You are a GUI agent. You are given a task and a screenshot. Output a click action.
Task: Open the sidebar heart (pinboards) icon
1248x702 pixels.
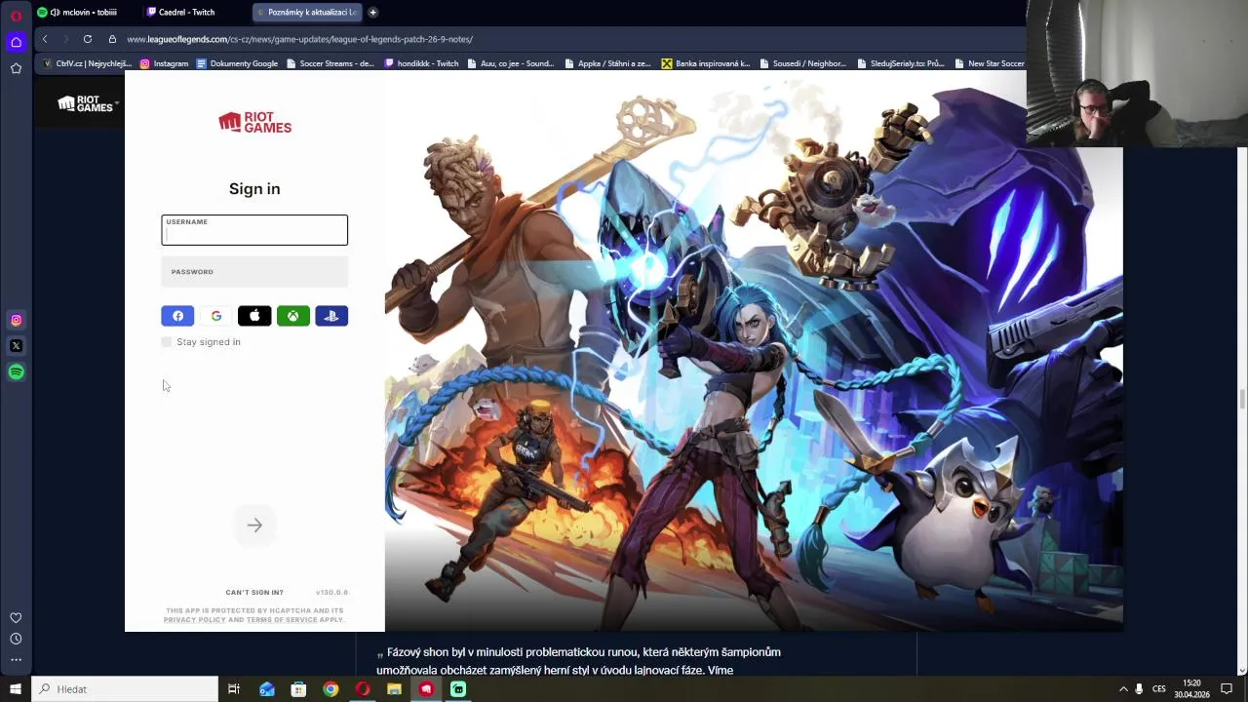[16, 617]
